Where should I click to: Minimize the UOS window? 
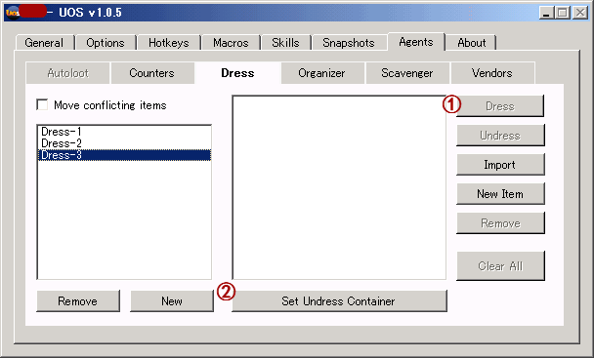(546, 13)
